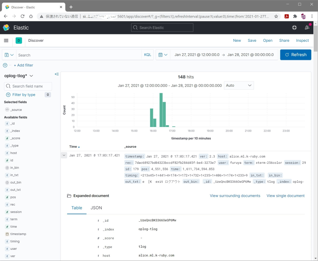Click the timing field in sidebar
This screenshot has width=318, height=261.
pos(15,241)
